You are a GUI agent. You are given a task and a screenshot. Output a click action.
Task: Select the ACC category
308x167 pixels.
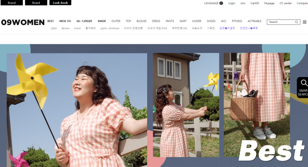click(x=224, y=21)
